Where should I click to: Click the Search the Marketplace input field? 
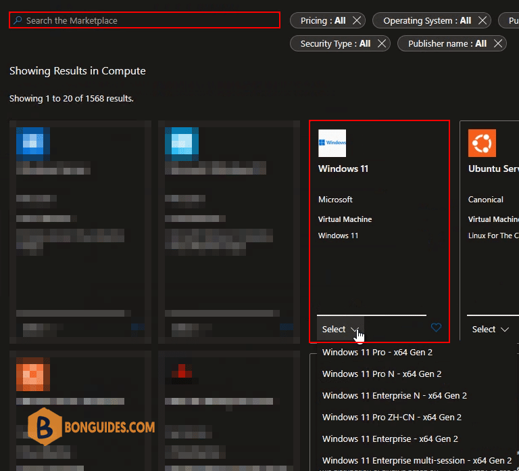pos(145,20)
